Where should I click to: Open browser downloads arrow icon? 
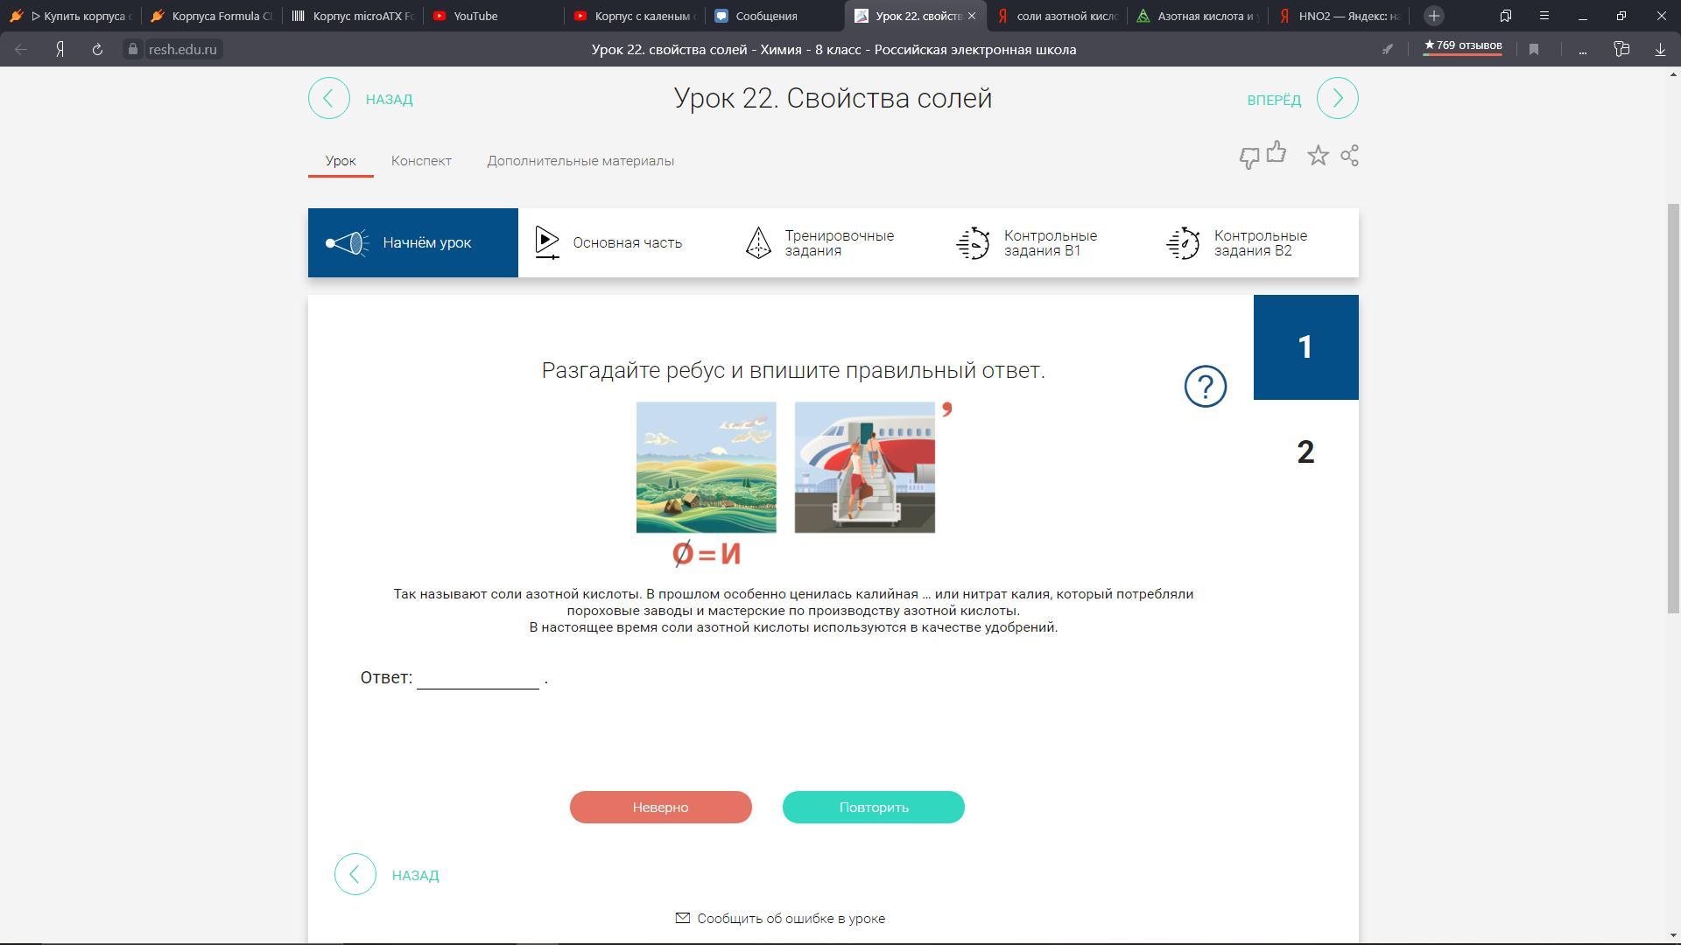[1660, 50]
